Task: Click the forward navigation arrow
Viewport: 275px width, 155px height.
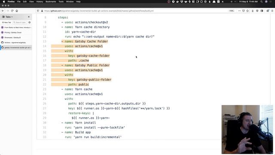Action: coord(8,11)
